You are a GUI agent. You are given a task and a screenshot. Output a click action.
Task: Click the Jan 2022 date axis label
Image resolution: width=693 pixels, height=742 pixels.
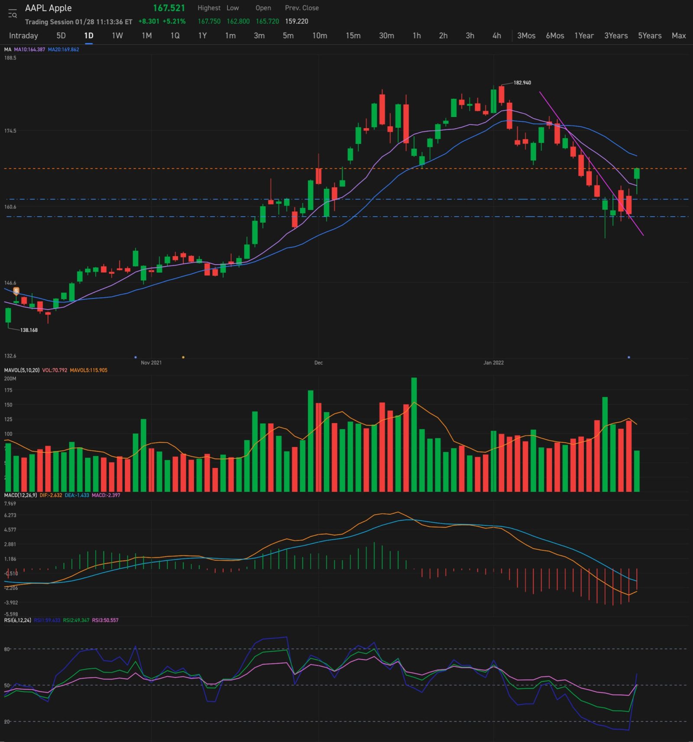(x=493, y=363)
